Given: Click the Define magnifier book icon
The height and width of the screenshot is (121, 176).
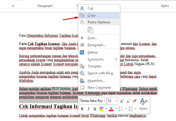Looking at the screenshot, I should (82, 52).
